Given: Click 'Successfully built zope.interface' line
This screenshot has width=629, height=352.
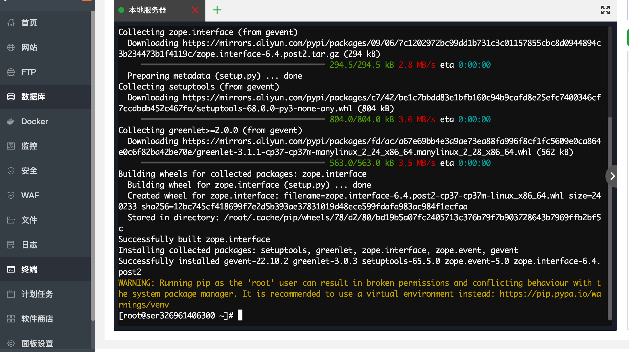Looking at the screenshot, I should coord(194,239).
